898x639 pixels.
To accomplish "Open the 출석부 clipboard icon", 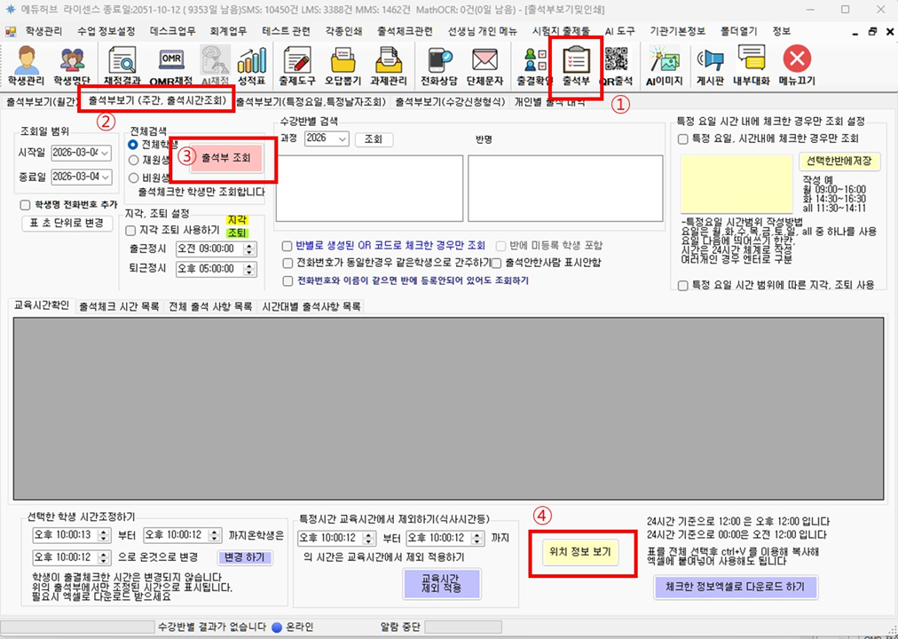I will [577, 64].
